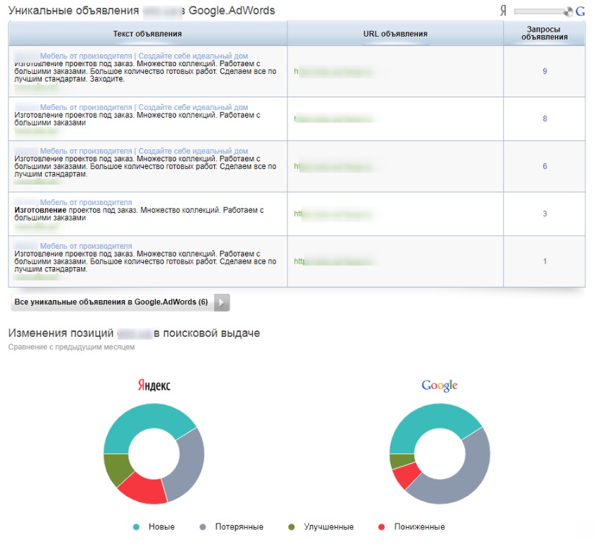Open the ad title in the 9-requests row
The image size is (608, 551).
144,56
